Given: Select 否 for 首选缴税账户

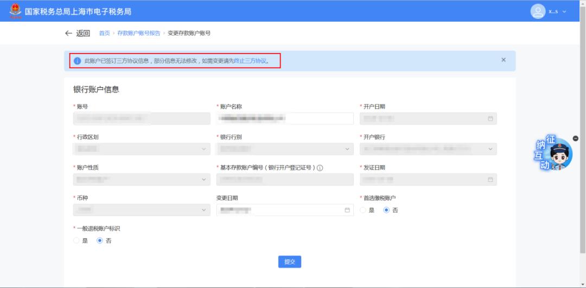Looking at the screenshot, I should pyautogui.click(x=387, y=210).
